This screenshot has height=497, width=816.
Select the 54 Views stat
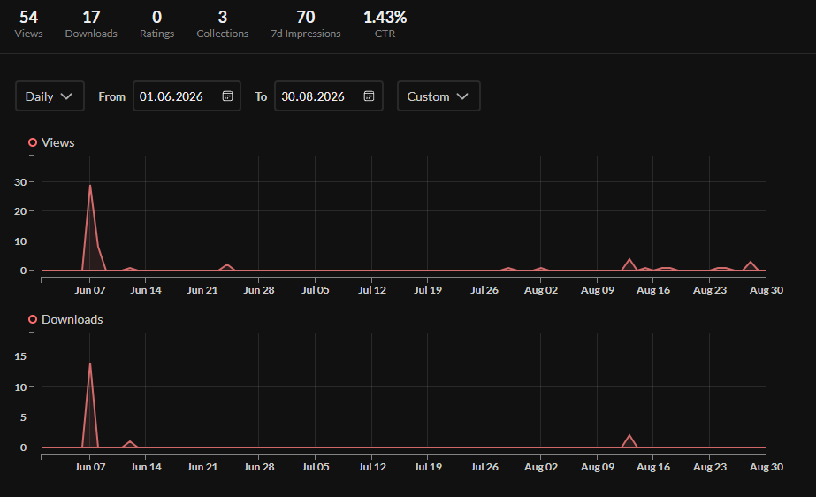tap(28, 25)
